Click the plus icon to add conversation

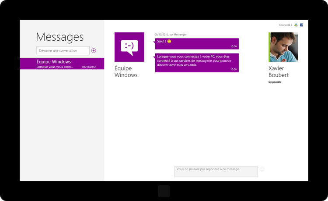click(94, 50)
